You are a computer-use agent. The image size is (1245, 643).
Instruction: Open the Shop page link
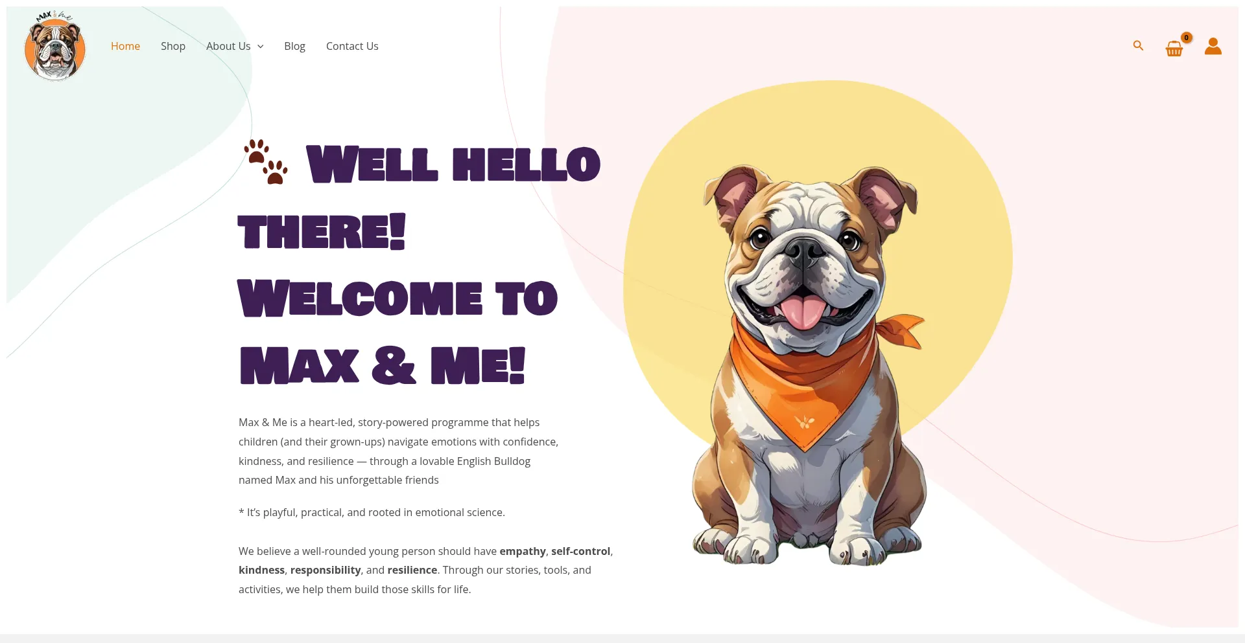coord(173,46)
